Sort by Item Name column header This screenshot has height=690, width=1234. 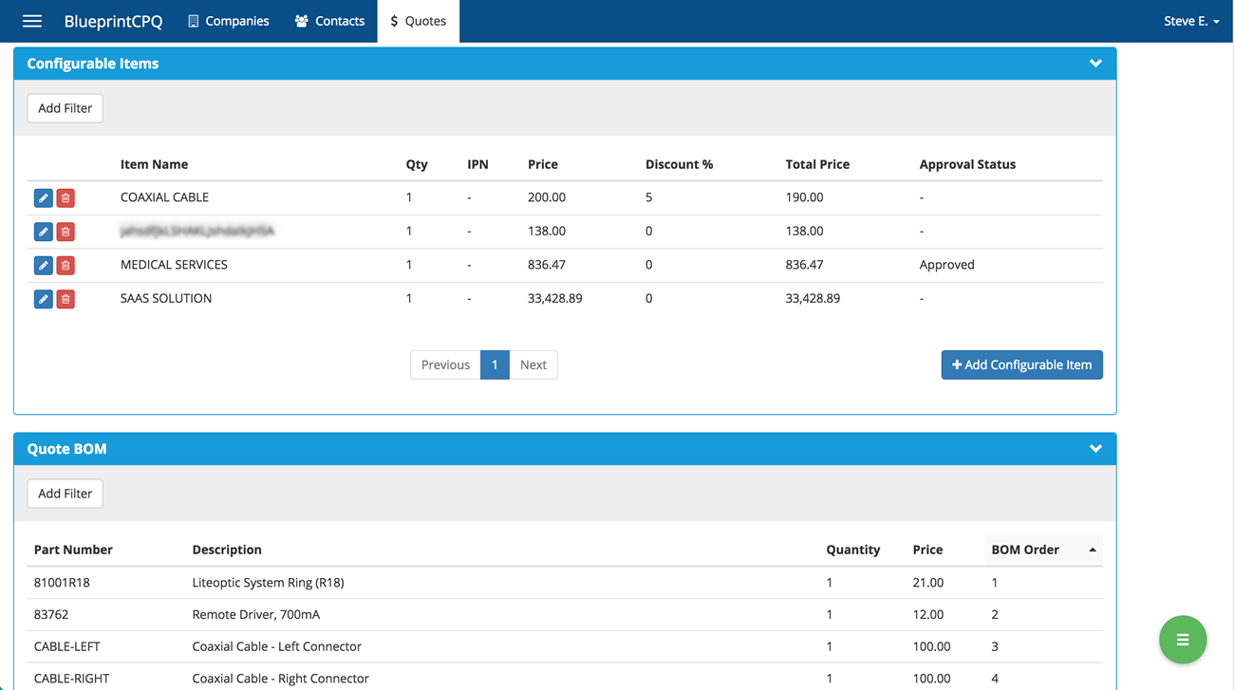coord(154,164)
